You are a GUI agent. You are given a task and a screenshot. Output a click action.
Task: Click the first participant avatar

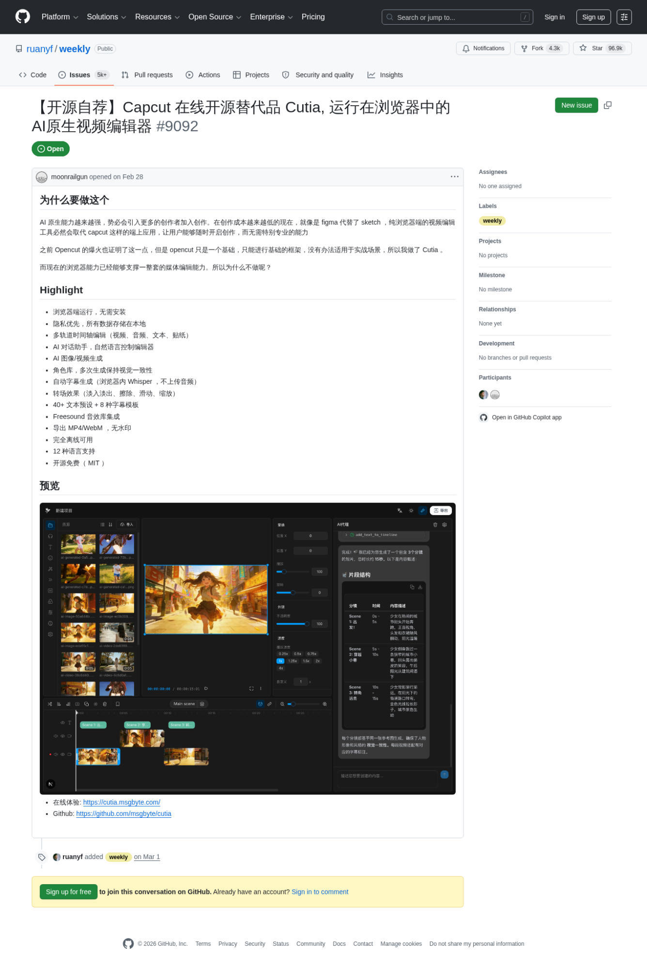483,395
